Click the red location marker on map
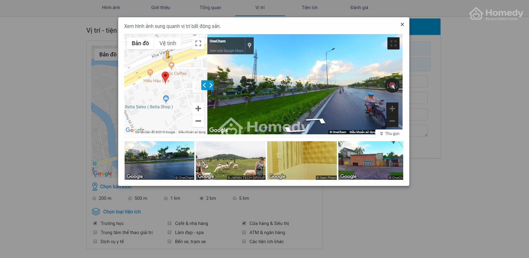This screenshot has width=529, height=258. [165, 78]
